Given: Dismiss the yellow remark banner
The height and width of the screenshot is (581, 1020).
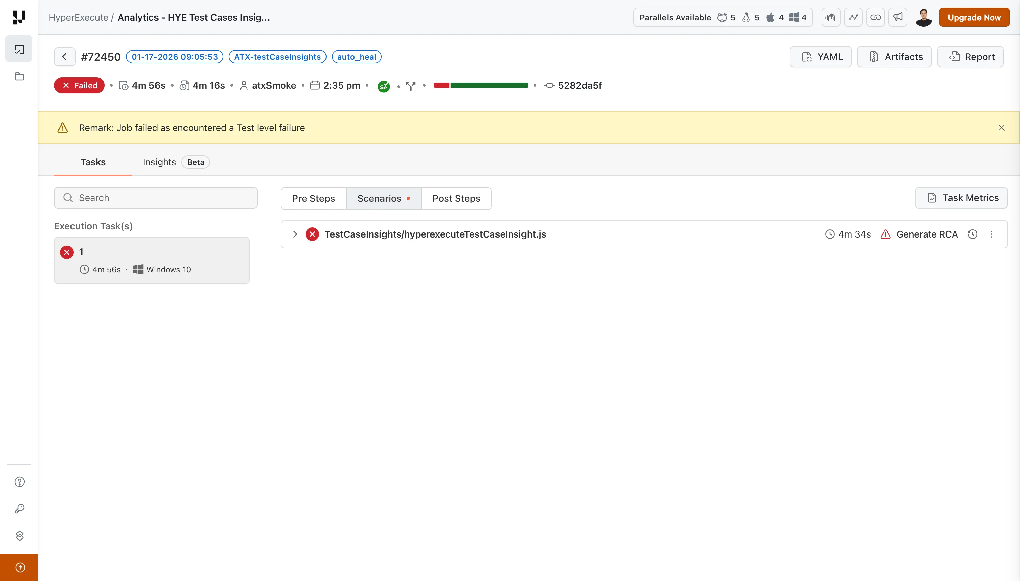Looking at the screenshot, I should pos(1001,128).
